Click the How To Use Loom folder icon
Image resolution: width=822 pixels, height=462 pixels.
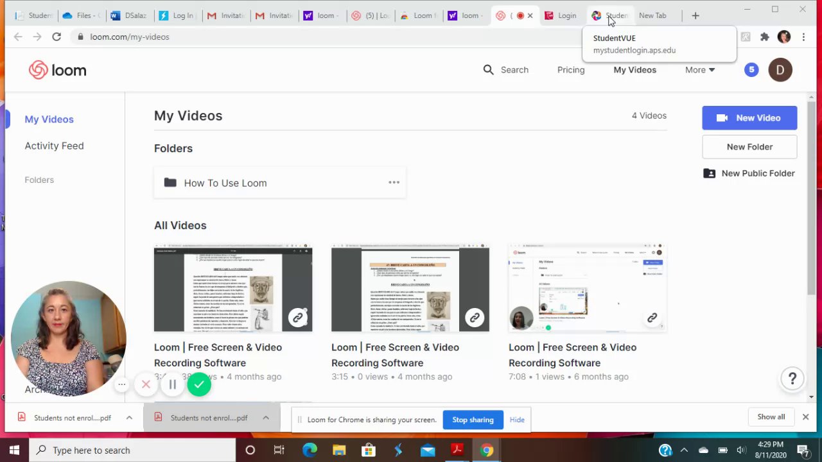(170, 183)
